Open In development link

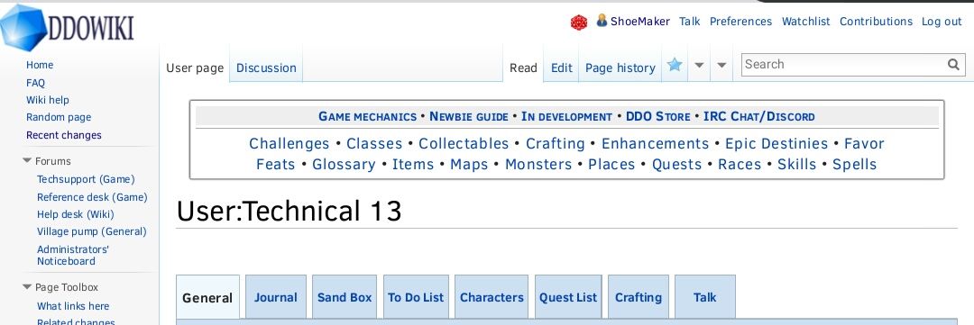click(x=566, y=117)
